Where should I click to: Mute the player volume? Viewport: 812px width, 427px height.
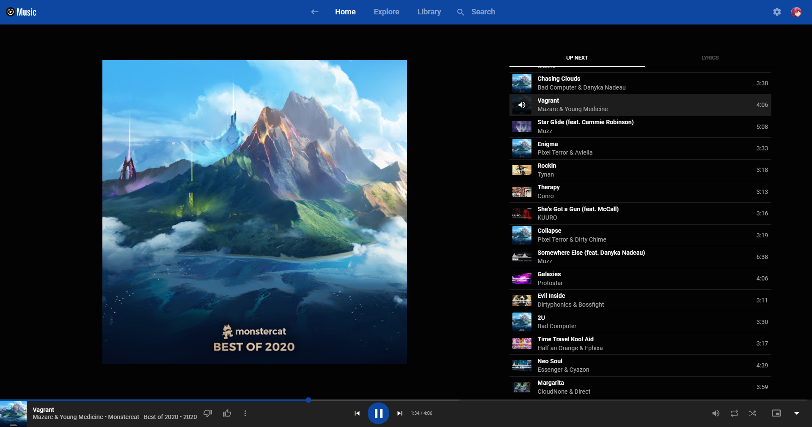(x=716, y=413)
